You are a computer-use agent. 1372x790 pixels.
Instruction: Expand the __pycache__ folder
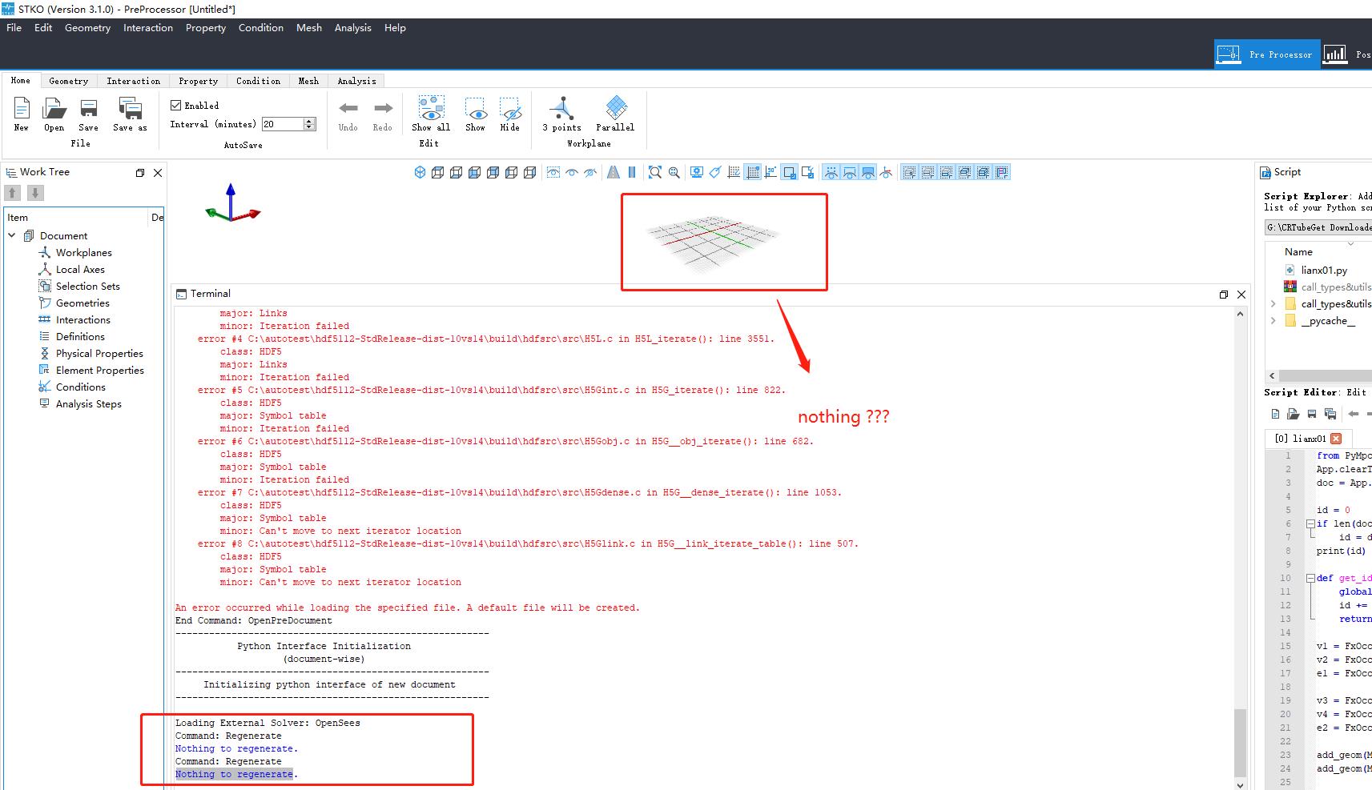(x=1273, y=321)
